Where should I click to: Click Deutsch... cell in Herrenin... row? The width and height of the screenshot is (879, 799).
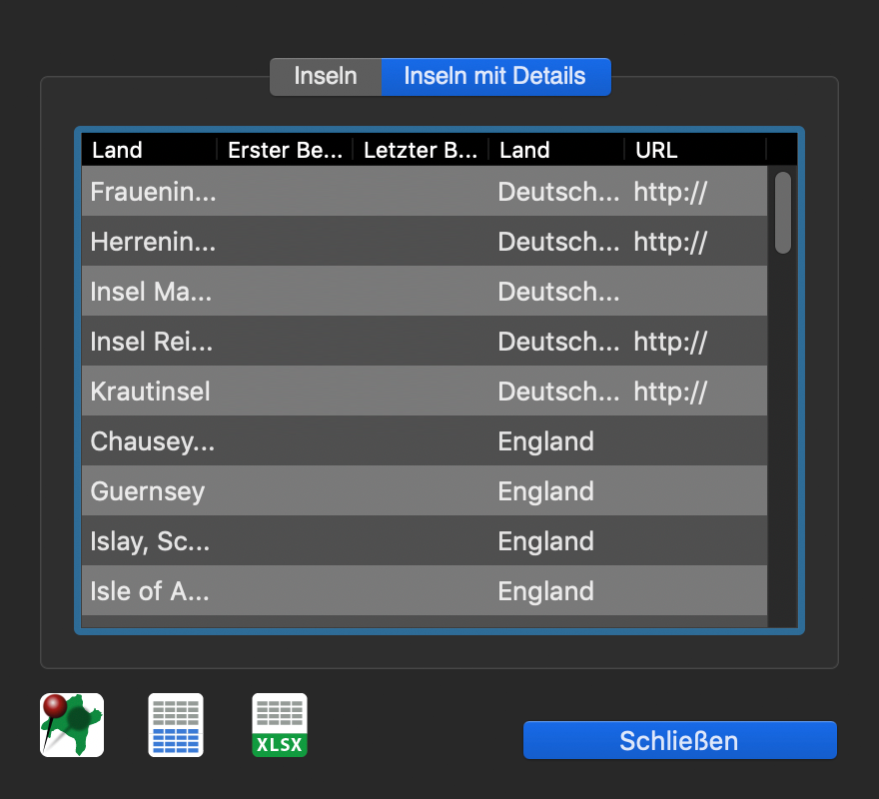pyautogui.click(x=559, y=242)
